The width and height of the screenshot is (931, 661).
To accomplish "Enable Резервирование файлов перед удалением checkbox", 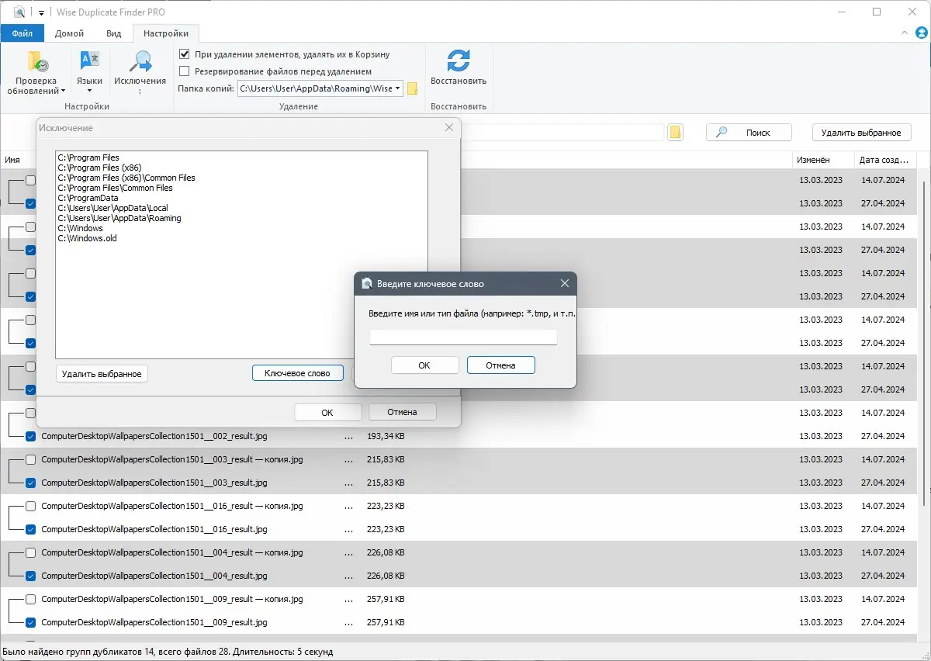I will pos(184,71).
